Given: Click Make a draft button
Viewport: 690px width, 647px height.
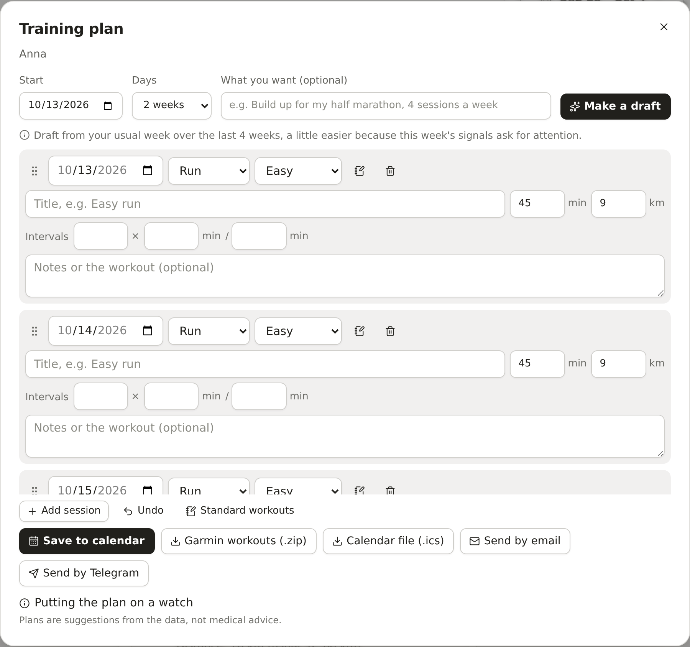Looking at the screenshot, I should 615,107.
